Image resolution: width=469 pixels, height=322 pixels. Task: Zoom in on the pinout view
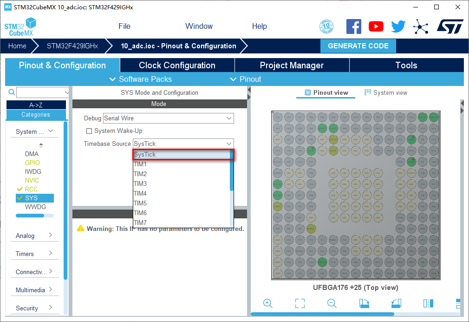(268, 303)
